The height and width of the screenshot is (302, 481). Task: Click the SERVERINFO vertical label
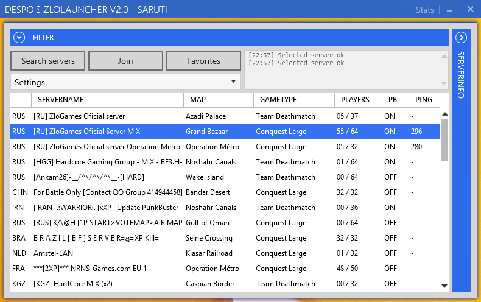[461, 75]
